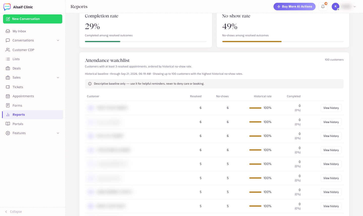Click the Deals briefcase icon

tap(8, 68)
